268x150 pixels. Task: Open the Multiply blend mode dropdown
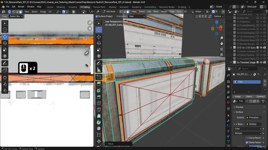247,133
